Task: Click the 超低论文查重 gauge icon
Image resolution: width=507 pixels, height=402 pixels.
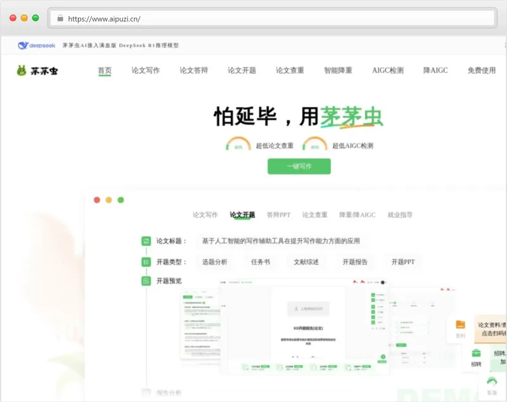Action: (x=238, y=143)
